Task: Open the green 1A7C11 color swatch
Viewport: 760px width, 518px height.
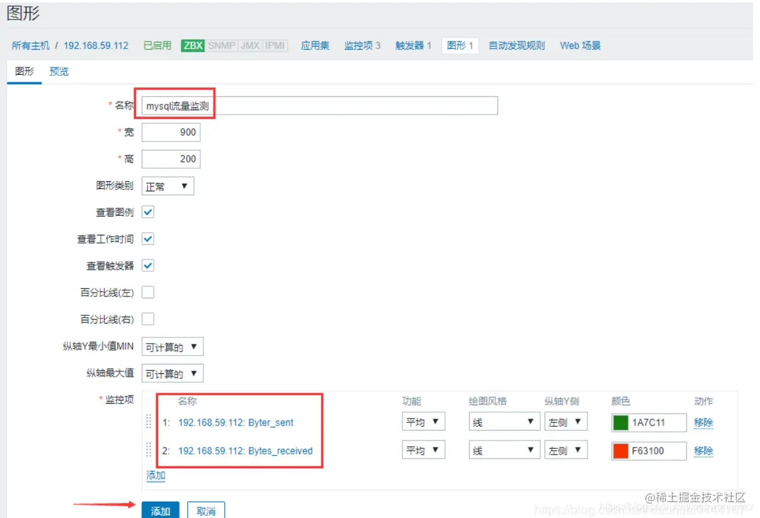Action: tap(620, 422)
